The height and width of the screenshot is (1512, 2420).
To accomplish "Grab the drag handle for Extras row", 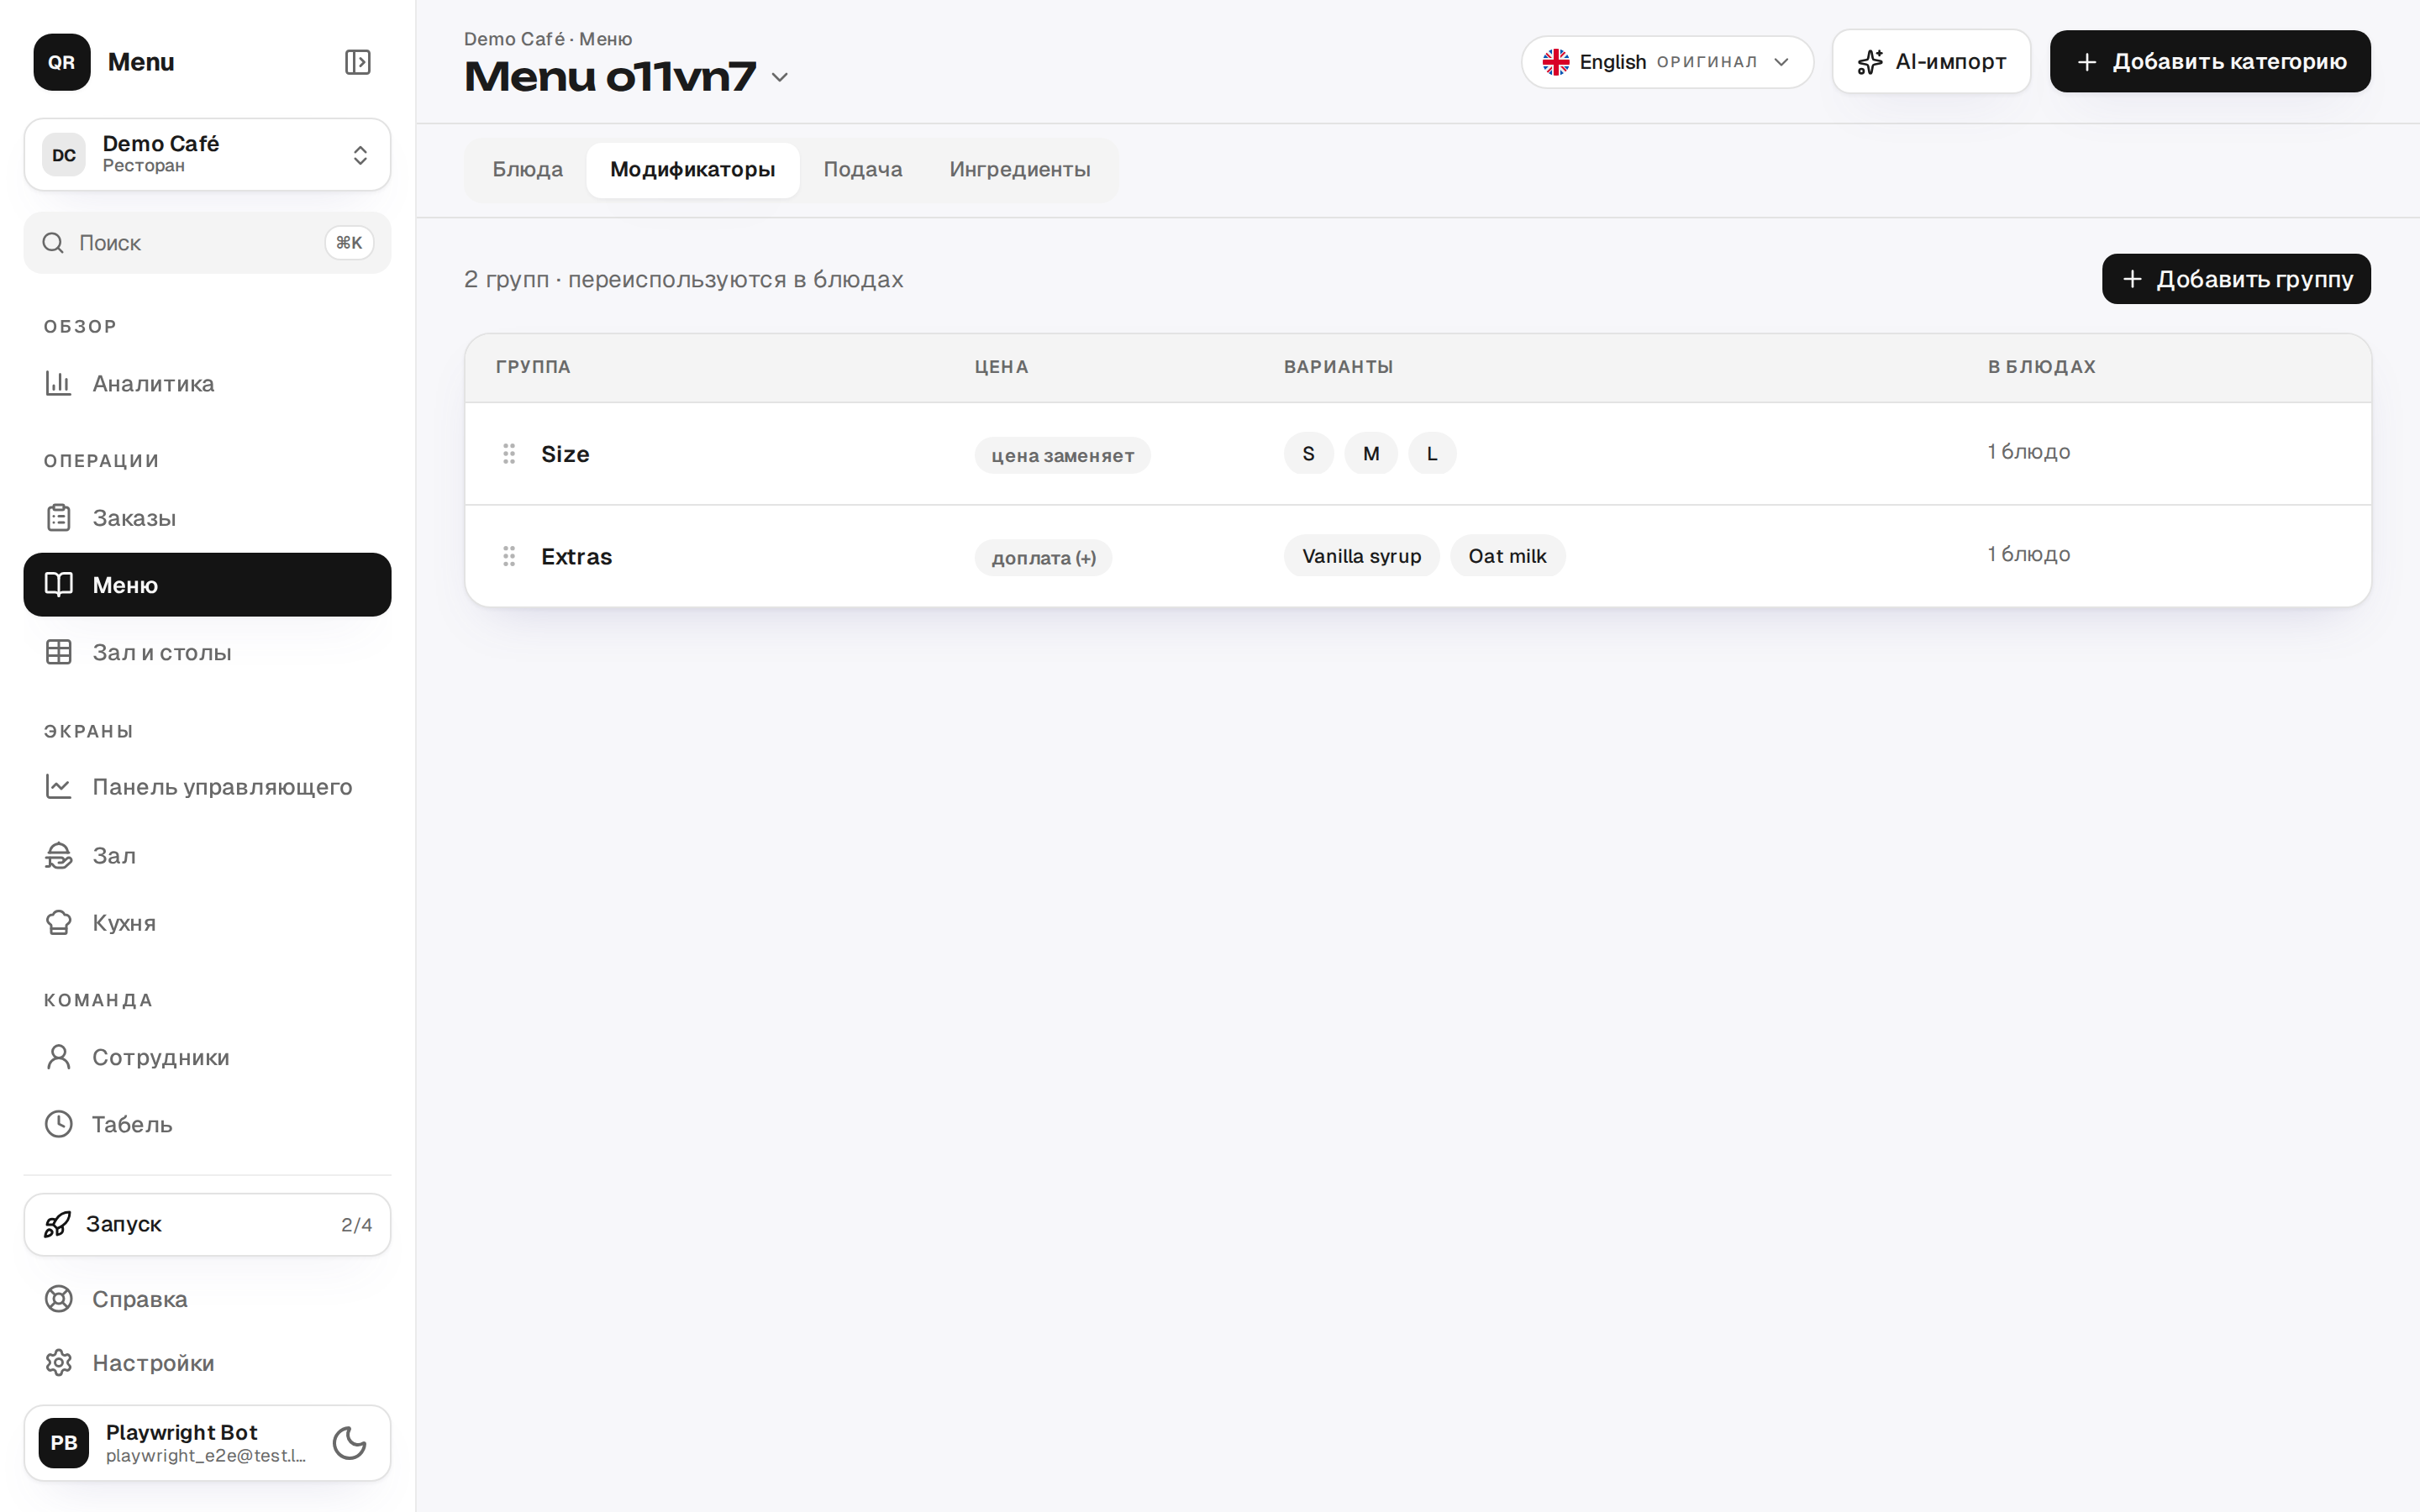I will [x=509, y=556].
